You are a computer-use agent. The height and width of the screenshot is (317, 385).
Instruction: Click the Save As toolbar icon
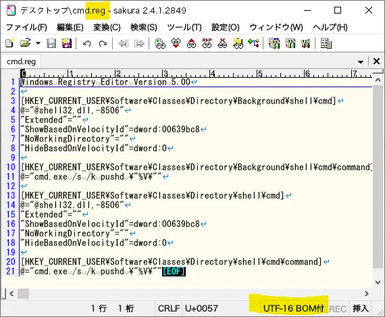66,43
